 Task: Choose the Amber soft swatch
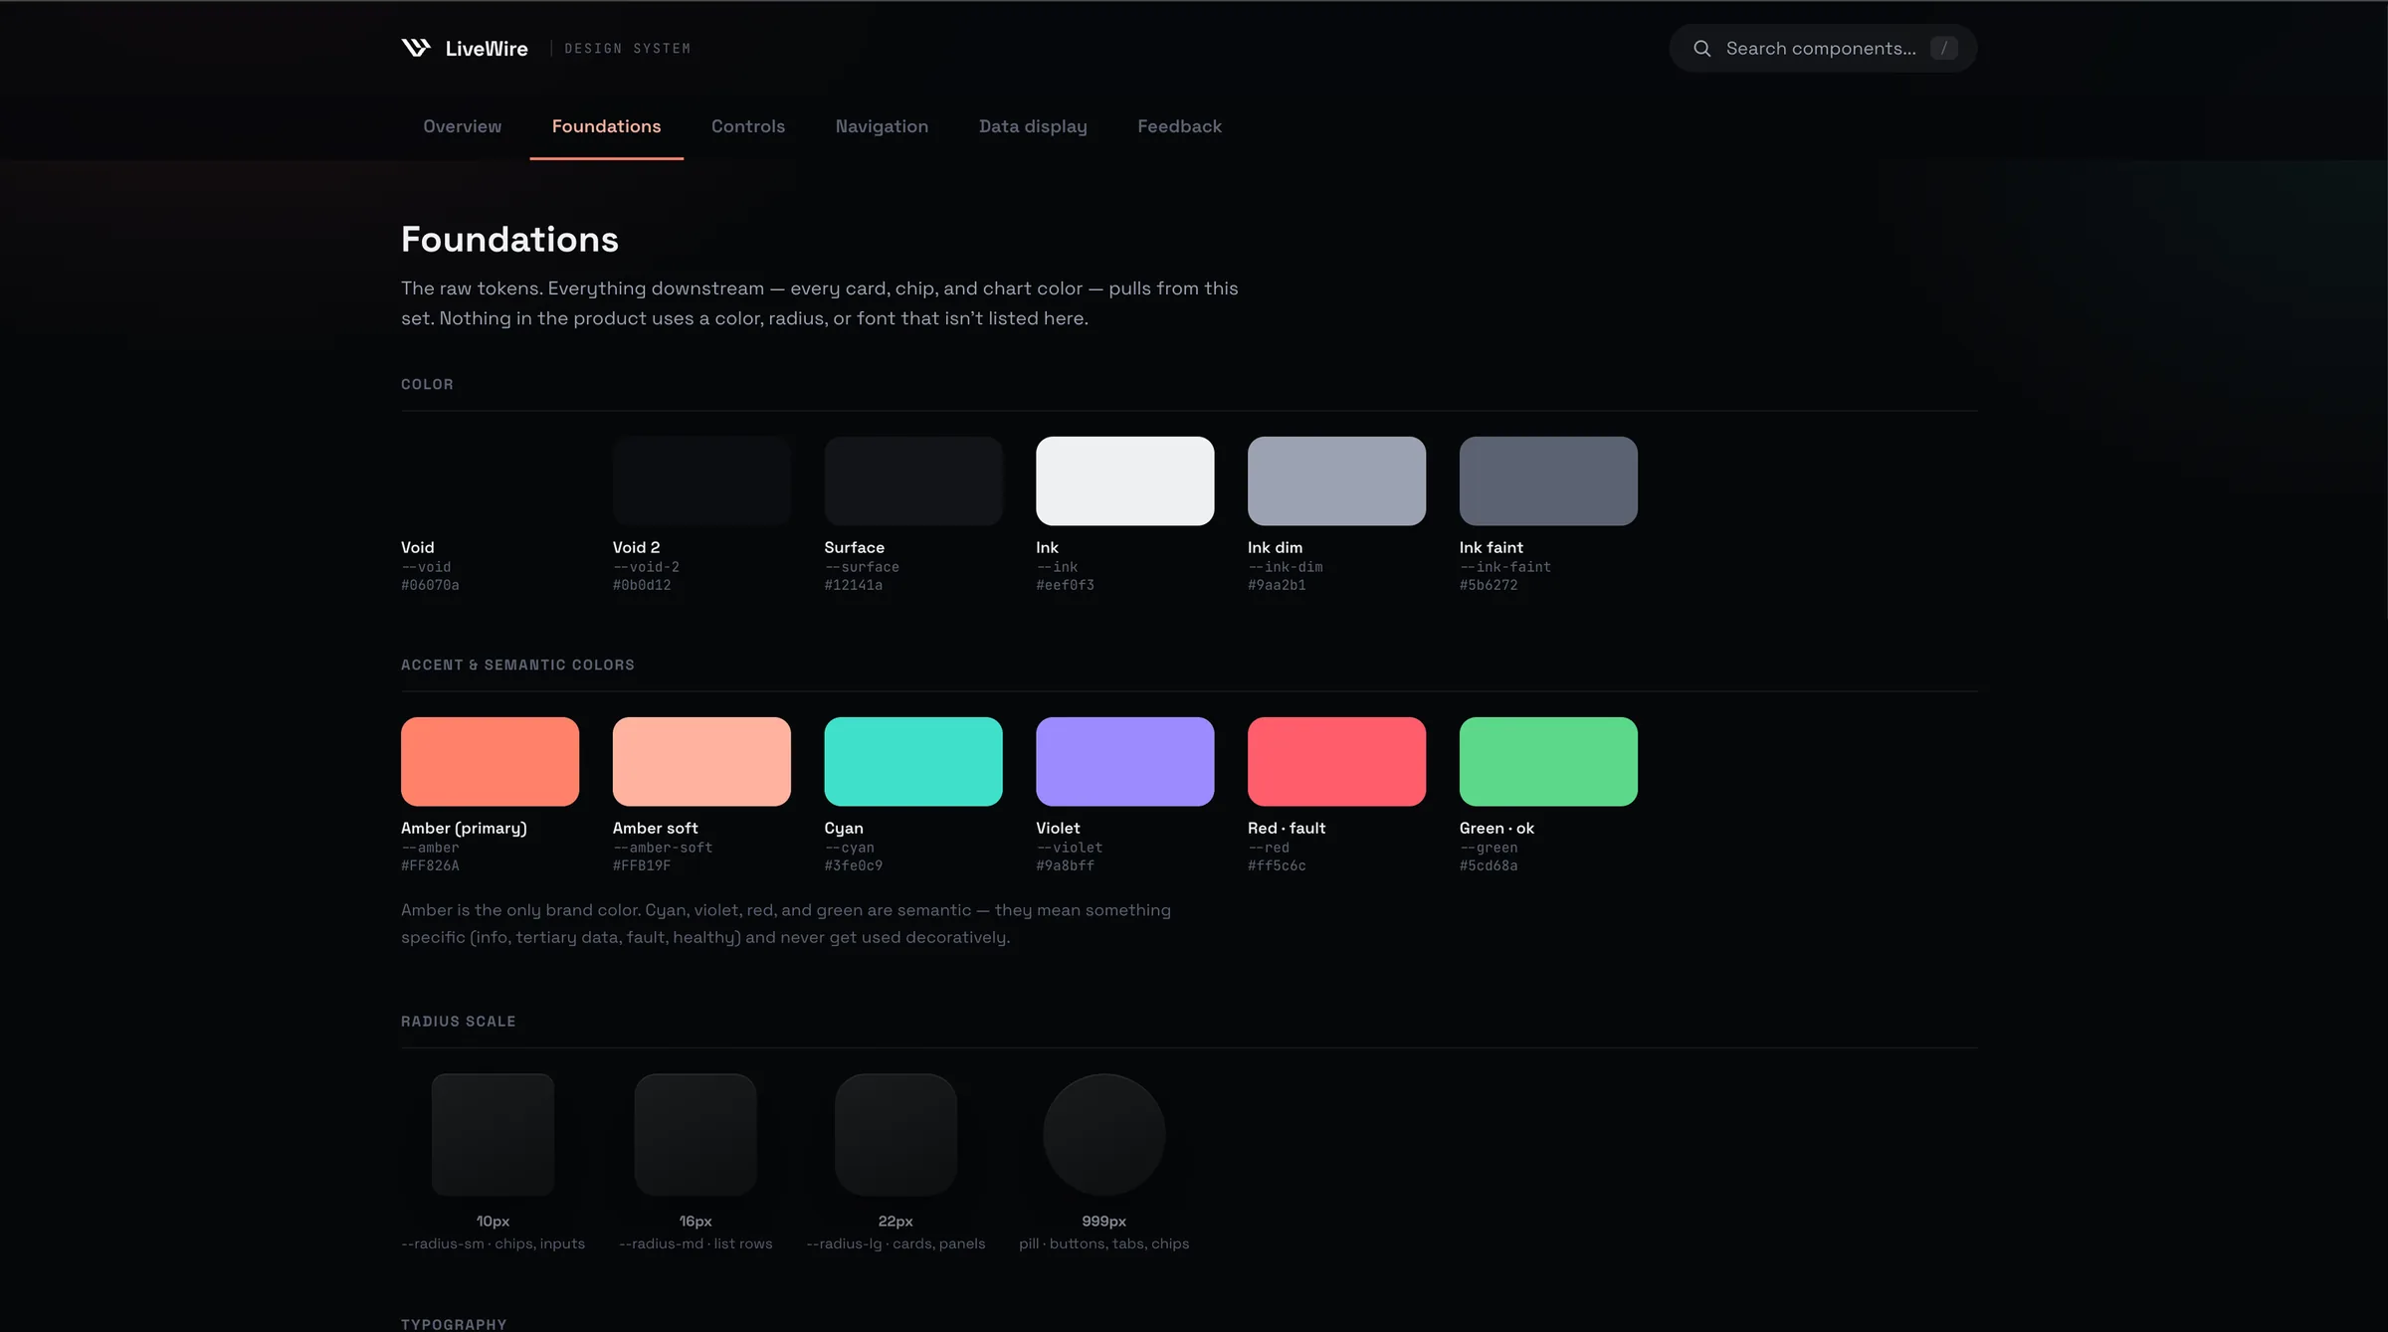[701, 761]
